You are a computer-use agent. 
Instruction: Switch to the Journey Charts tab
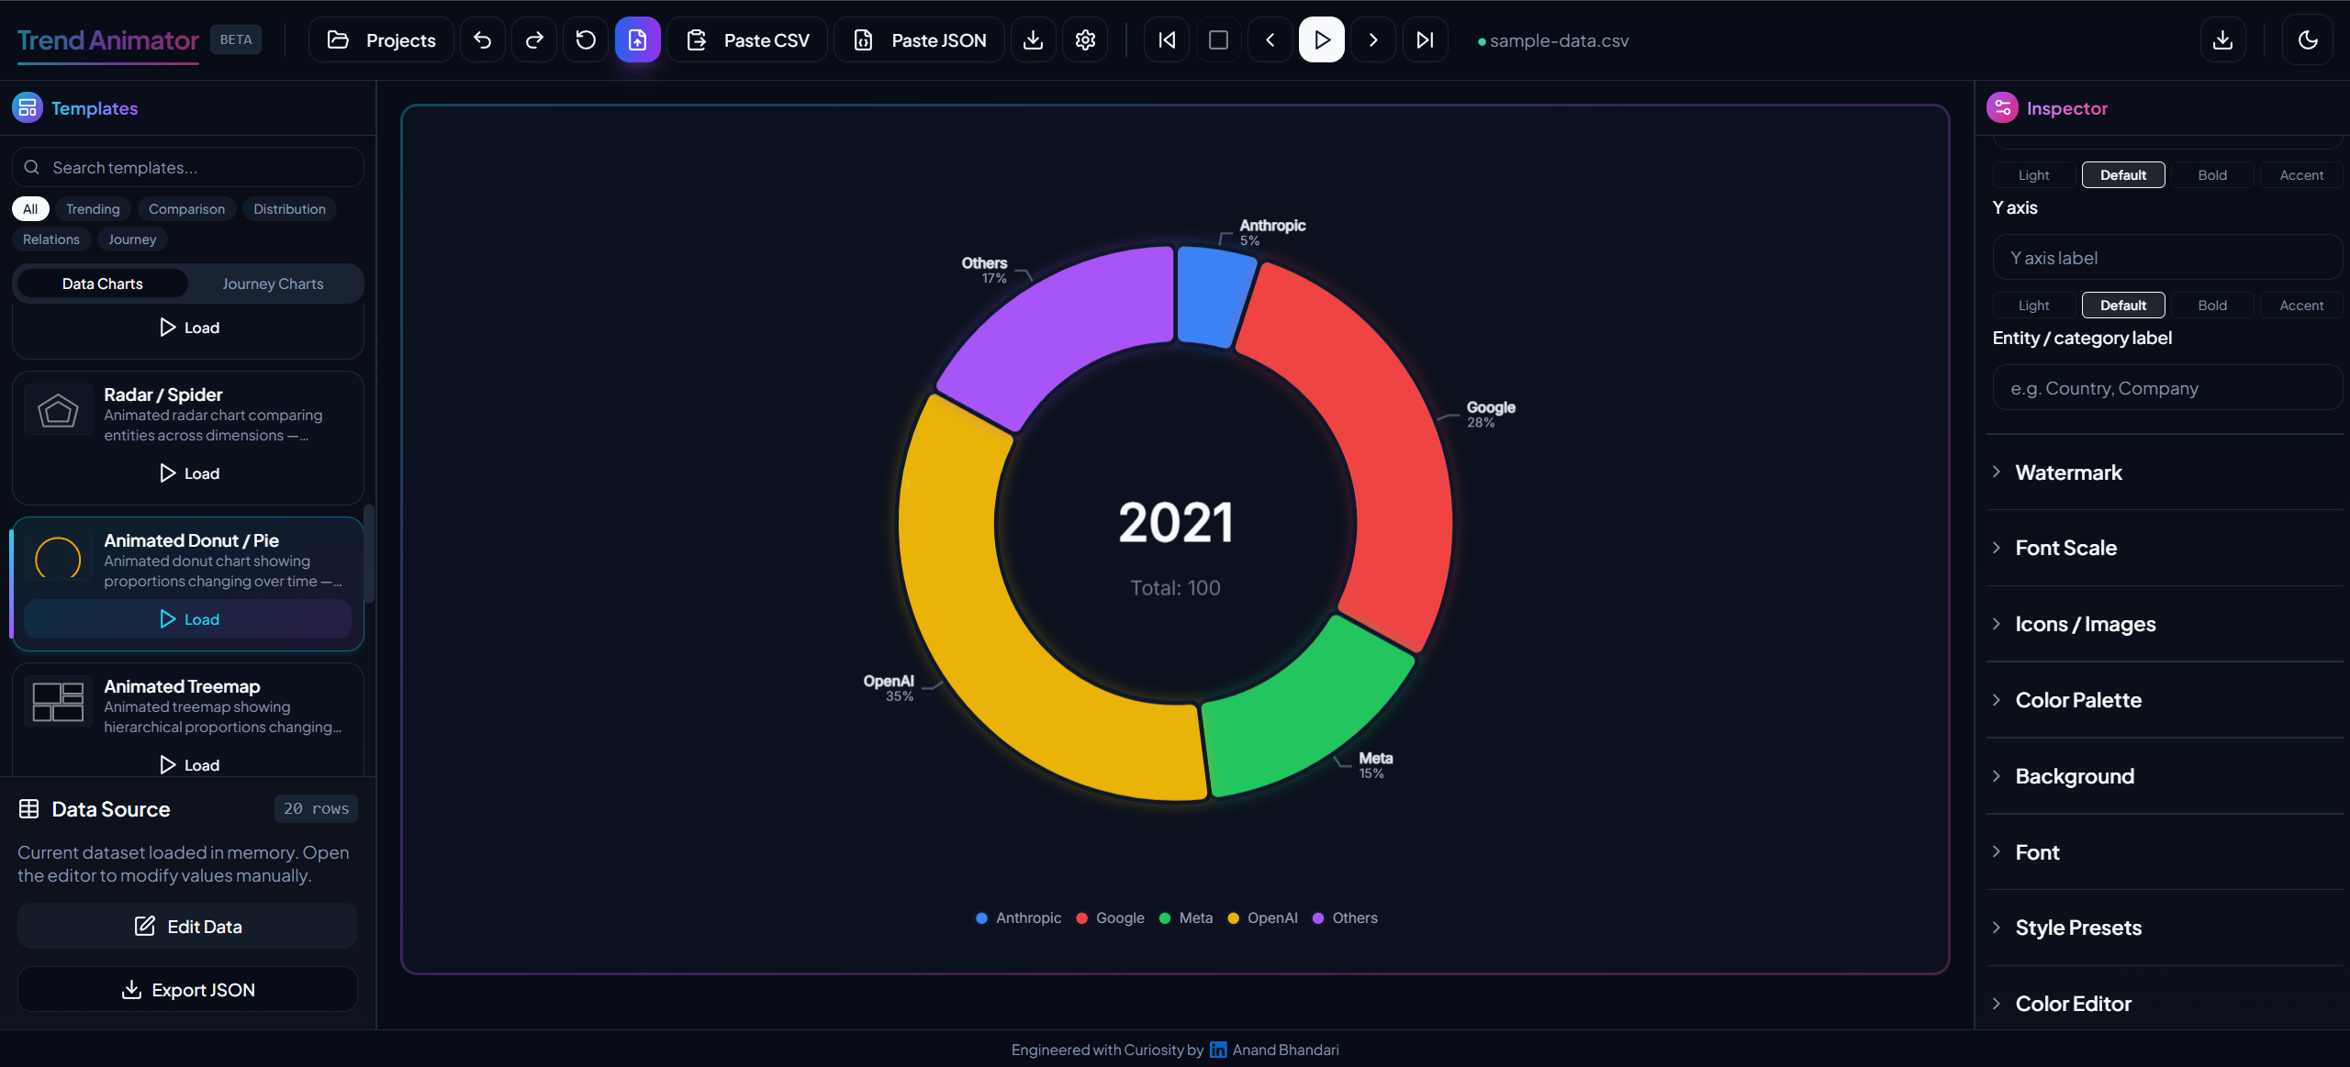pos(272,283)
